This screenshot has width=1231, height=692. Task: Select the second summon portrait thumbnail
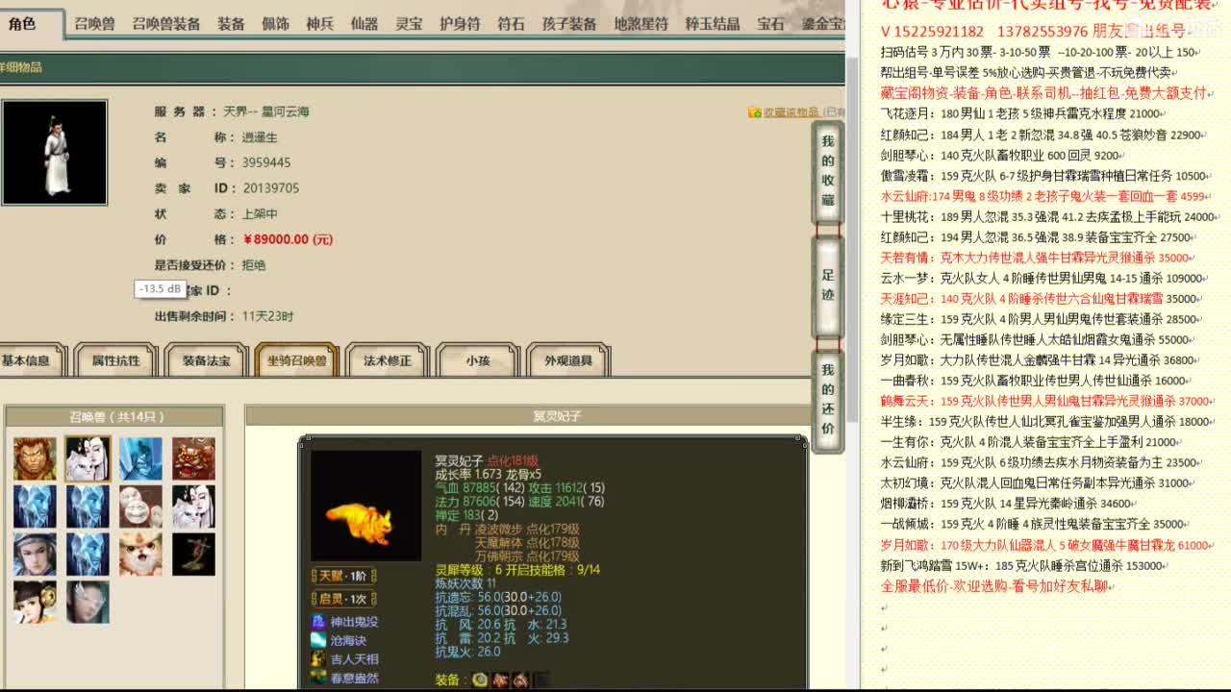point(88,458)
